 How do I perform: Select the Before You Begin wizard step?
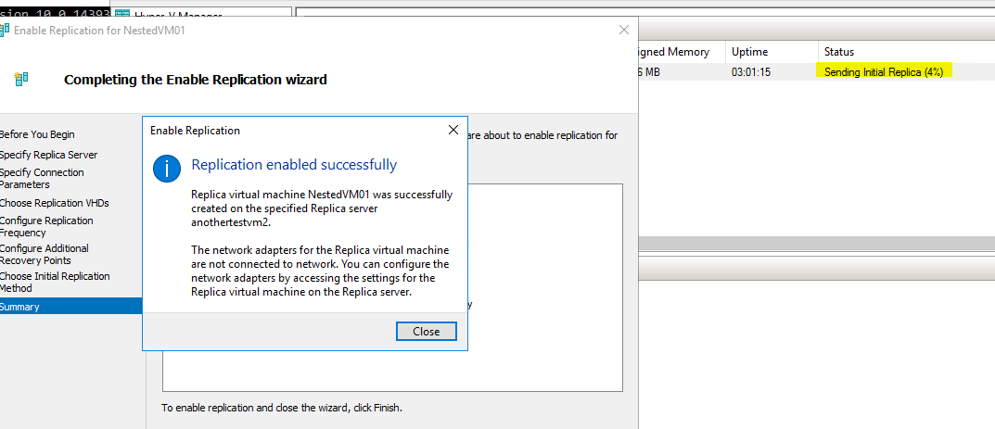[37, 134]
